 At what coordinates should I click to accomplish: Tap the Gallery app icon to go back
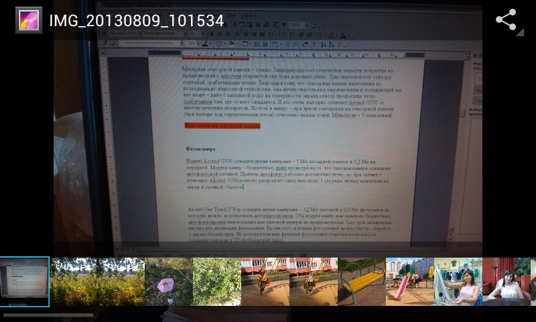tap(29, 20)
